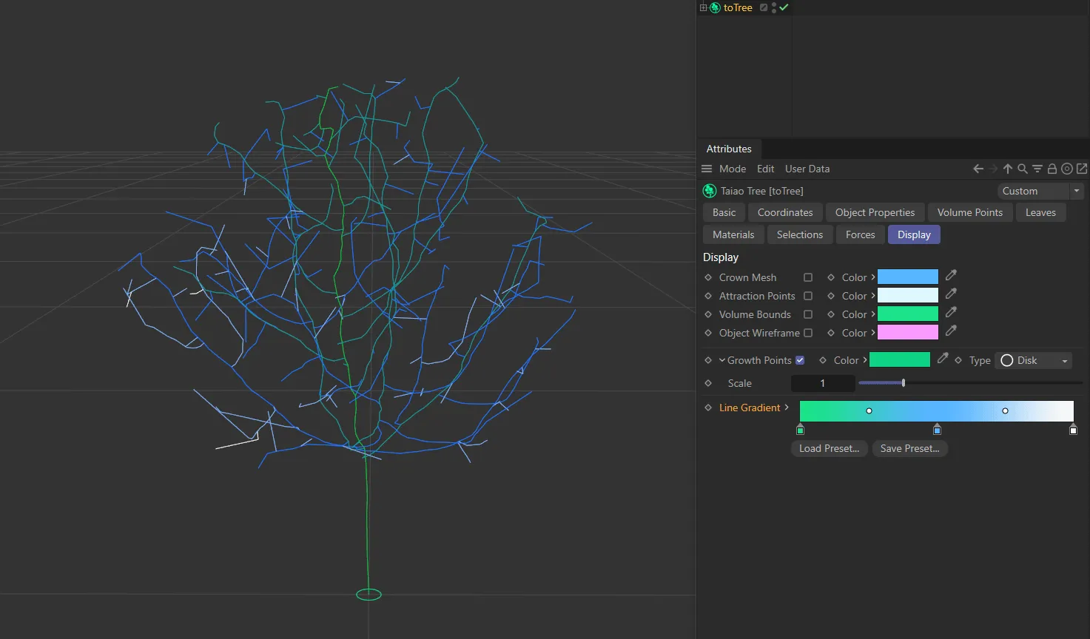Click the pink Object Wireframe color swatch

point(907,333)
